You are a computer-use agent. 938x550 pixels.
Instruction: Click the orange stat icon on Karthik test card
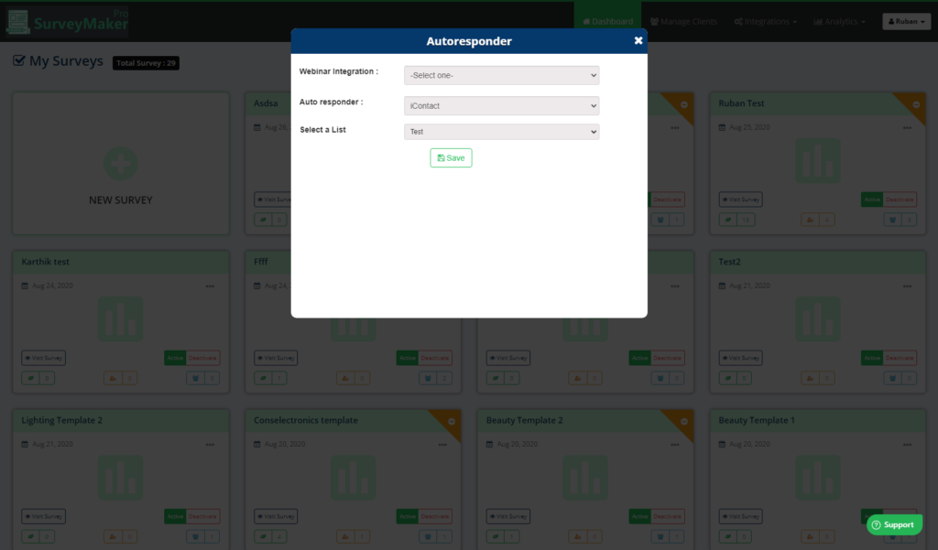coord(113,378)
